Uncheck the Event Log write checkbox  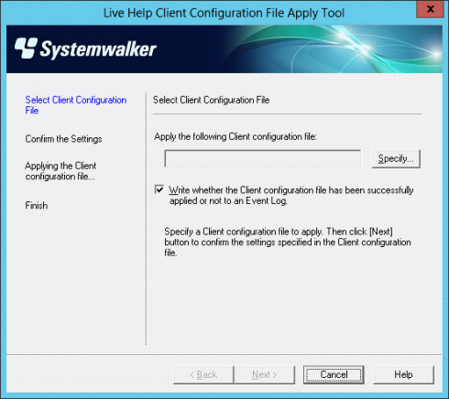click(x=159, y=189)
